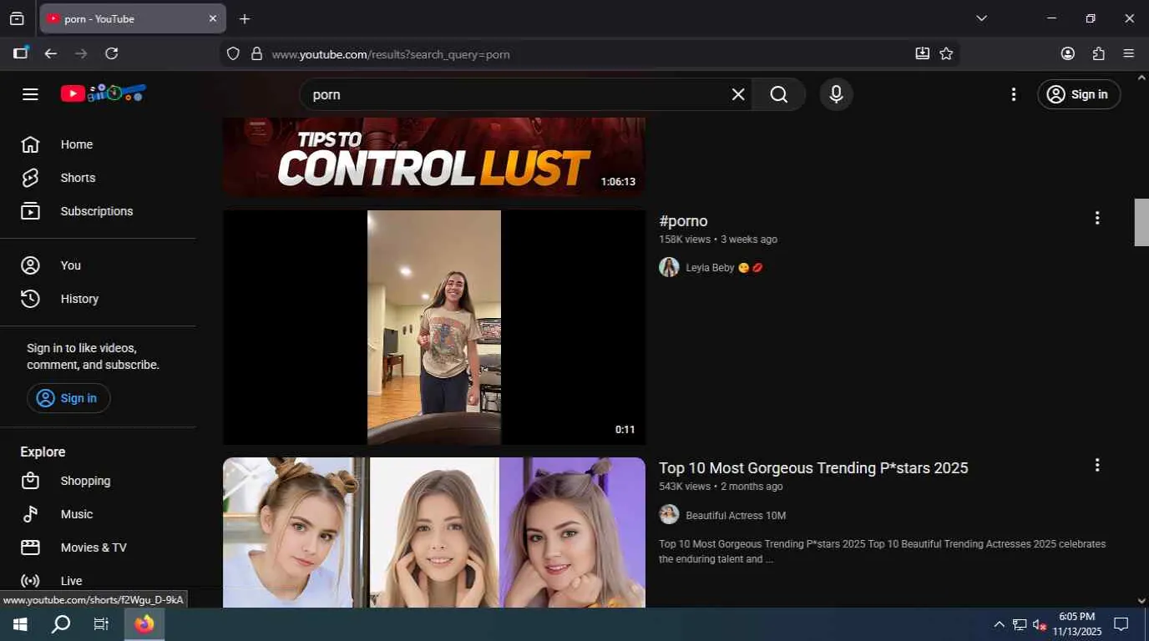The height and width of the screenshot is (641, 1149).
Task: Open the "#porno" video title link
Action: pyautogui.click(x=683, y=221)
